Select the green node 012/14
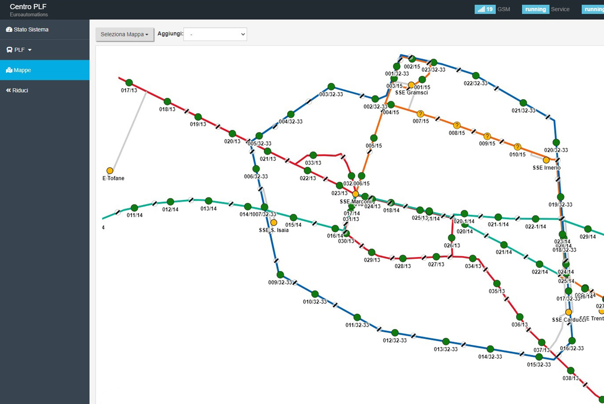 (170, 202)
